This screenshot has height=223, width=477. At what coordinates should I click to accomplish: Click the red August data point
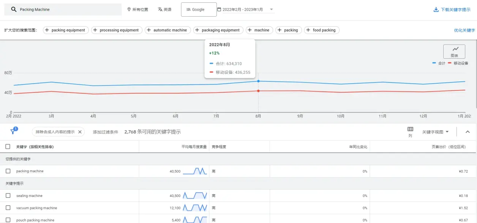pyautogui.click(x=258, y=91)
